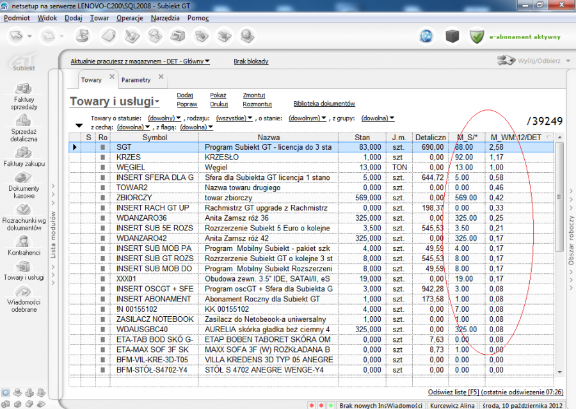This screenshot has width=576, height=409.
Task: Open the cechą (dowolna) dropdown
Action: 133,127
